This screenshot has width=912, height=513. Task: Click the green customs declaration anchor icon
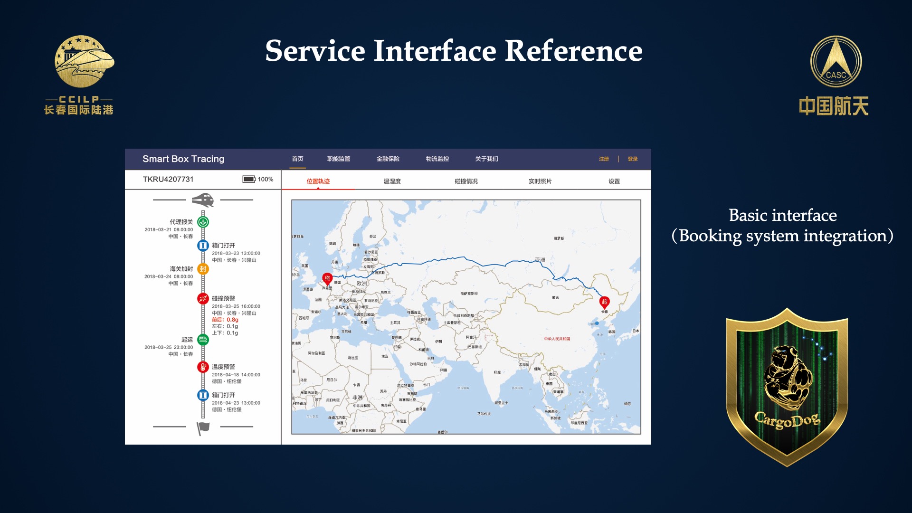click(203, 222)
